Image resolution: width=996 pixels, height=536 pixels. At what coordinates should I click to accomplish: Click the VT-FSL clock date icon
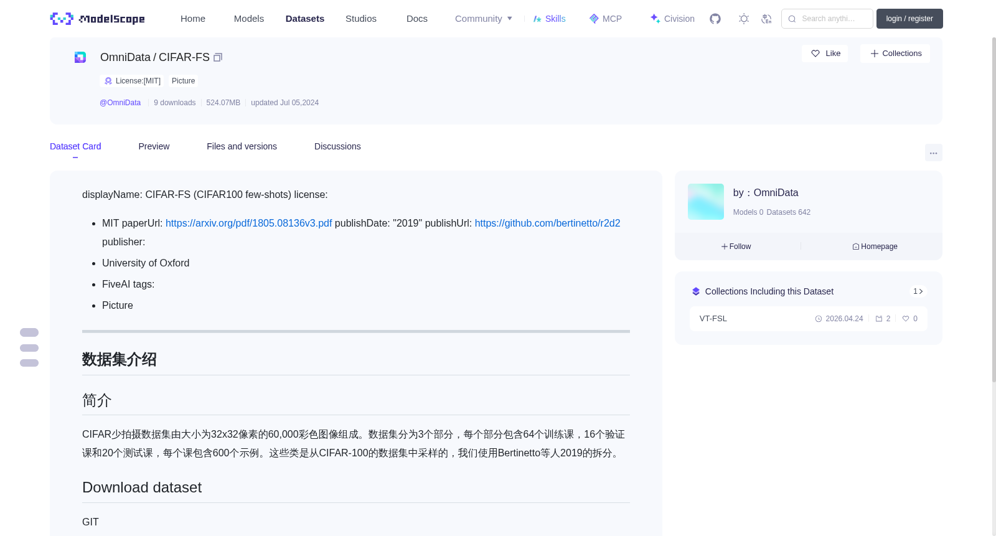coord(819,319)
